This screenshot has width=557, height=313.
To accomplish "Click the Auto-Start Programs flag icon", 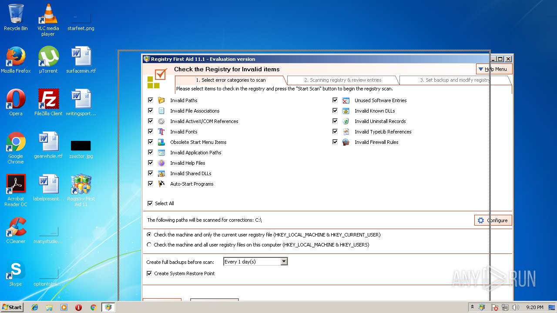I will [161, 184].
